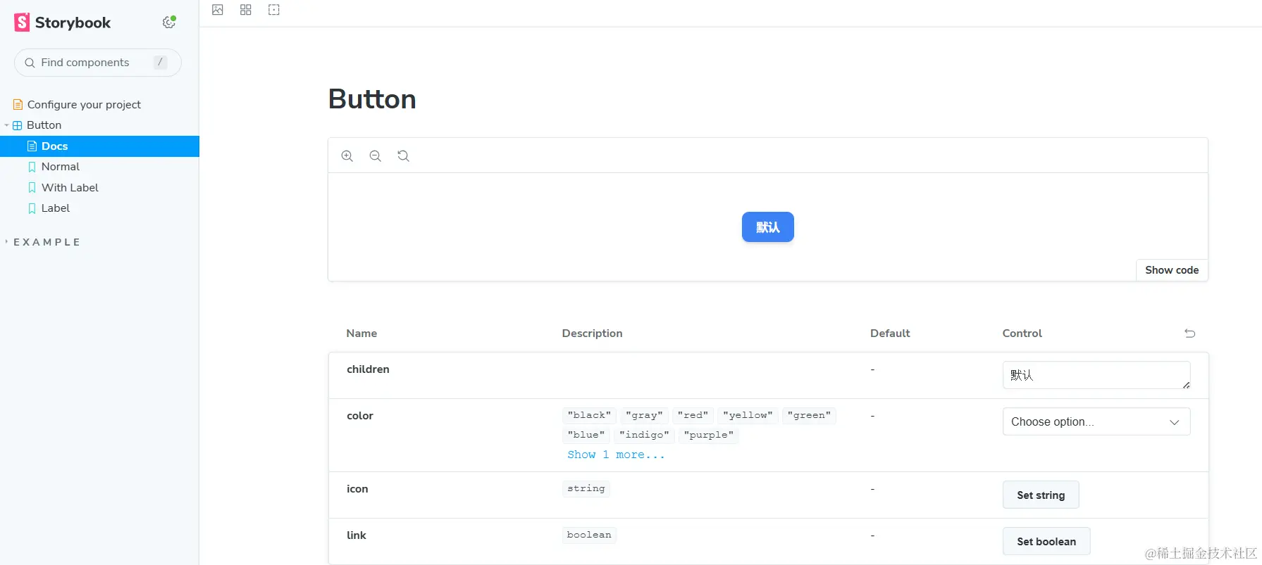1262x565 pixels.
Task: Open the Storybook settings gear icon
Action: (x=168, y=23)
